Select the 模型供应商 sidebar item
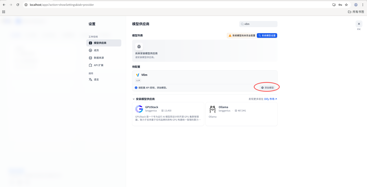The height and width of the screenshot is (187, 367). point(104,43)
